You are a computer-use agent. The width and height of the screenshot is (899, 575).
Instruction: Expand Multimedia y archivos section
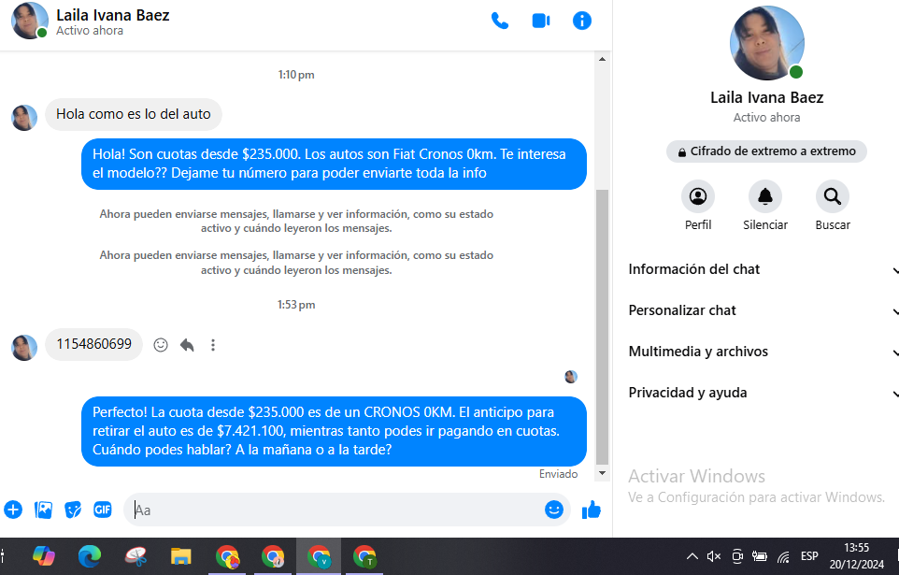pyautogui.click(x=763, y=352)
